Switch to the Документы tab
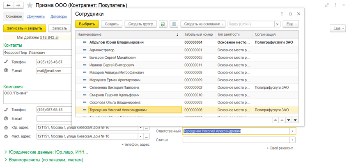This screenshot has height=165, width=349. (36, 17)
